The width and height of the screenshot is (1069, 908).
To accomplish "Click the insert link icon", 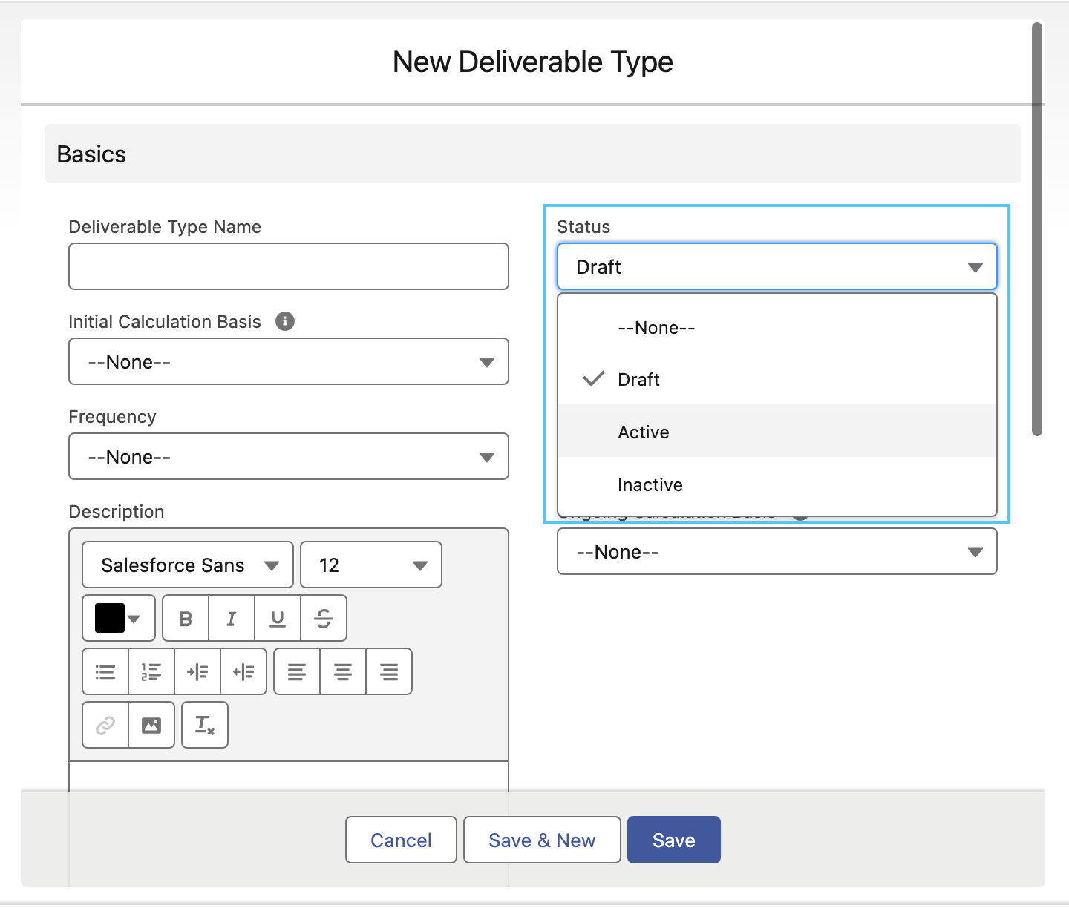I will pyautogui.click(x=105, y=725).
